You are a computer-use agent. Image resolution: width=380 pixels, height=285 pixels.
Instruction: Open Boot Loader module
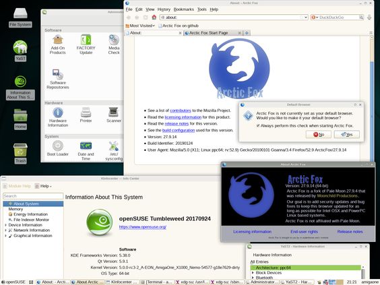click(58, 148)
